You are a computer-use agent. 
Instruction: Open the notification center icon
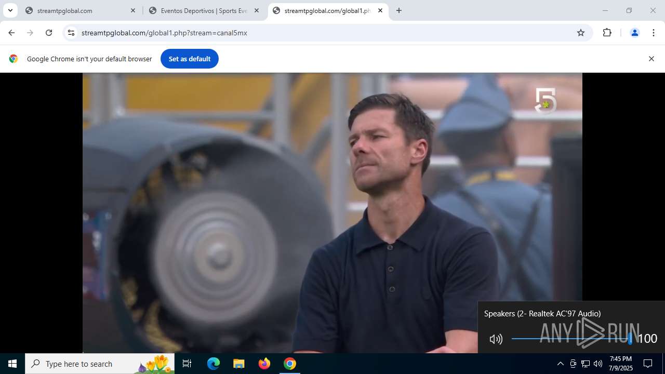648,364
